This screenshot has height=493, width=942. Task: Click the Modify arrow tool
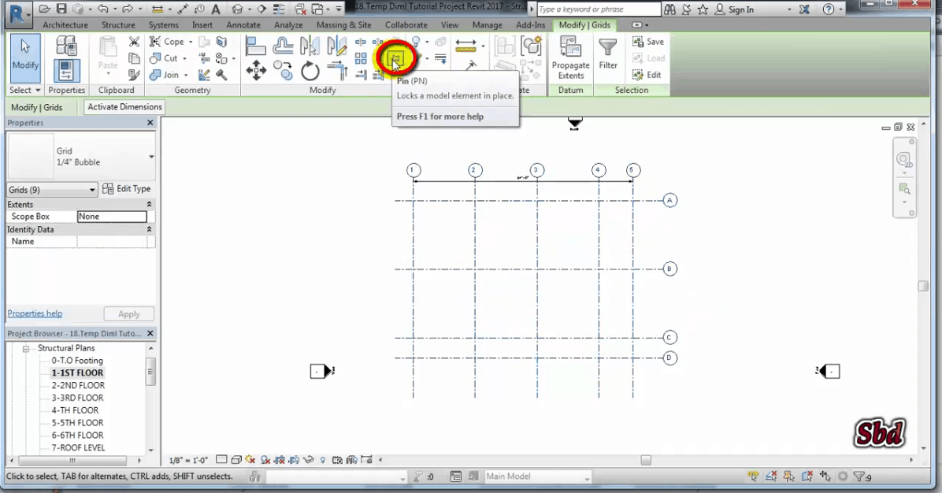(25, 55)
